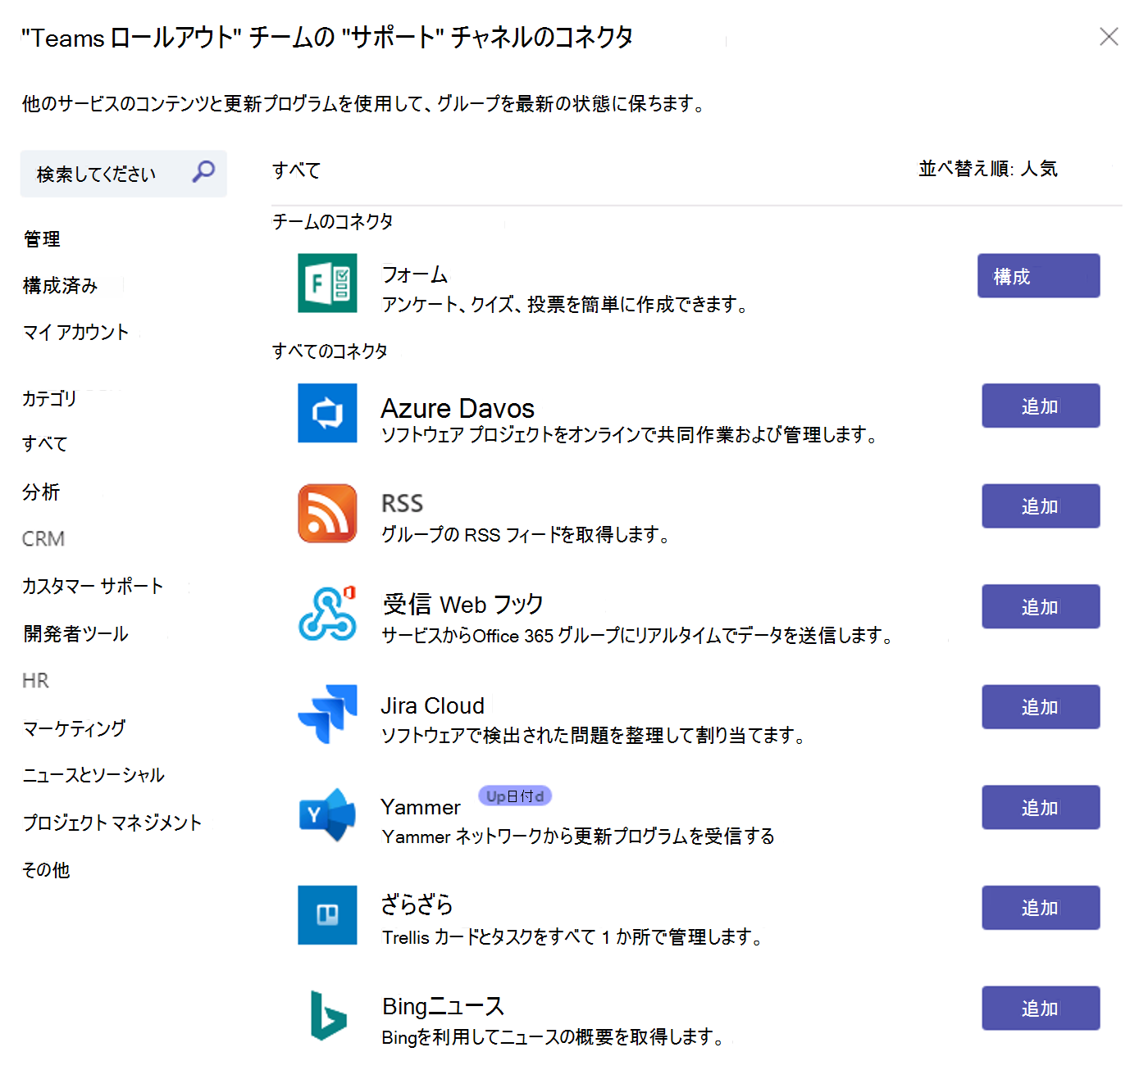
Task: Click the Incoming Webhook icon
Action: pos(327,614)
